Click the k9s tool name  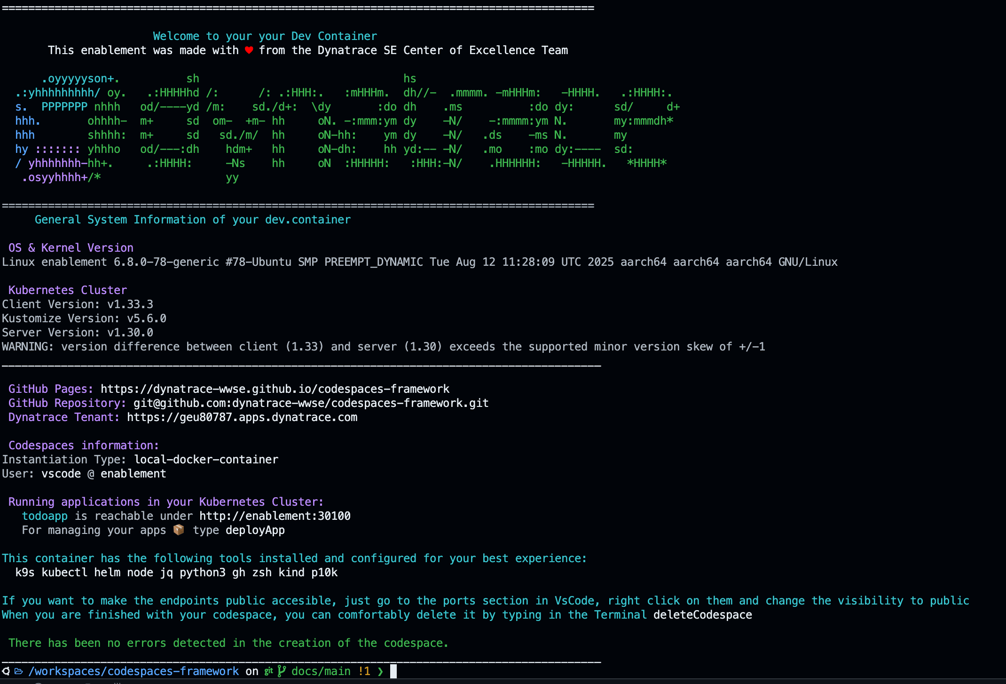(x=25, y=573)
